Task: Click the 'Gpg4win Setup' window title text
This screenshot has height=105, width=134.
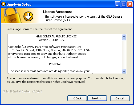Action: (x=19, y=4)
